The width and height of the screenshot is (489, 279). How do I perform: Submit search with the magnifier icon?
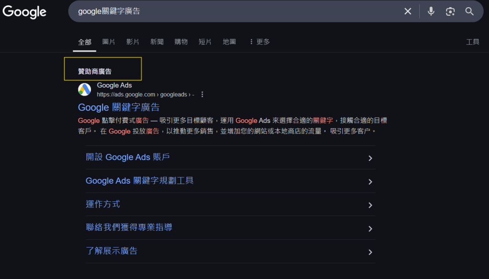coord(469,11)
